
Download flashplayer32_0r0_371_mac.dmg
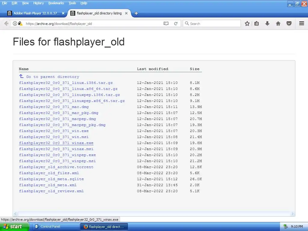click(x=54, y=107)
